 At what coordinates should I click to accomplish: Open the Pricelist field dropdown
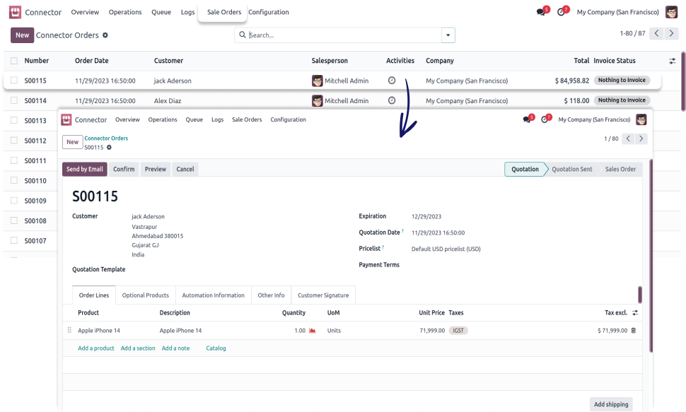(446, 249)
